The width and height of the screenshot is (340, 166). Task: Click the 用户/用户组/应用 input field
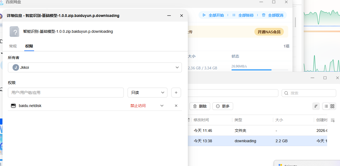click(x=66, y=93)
